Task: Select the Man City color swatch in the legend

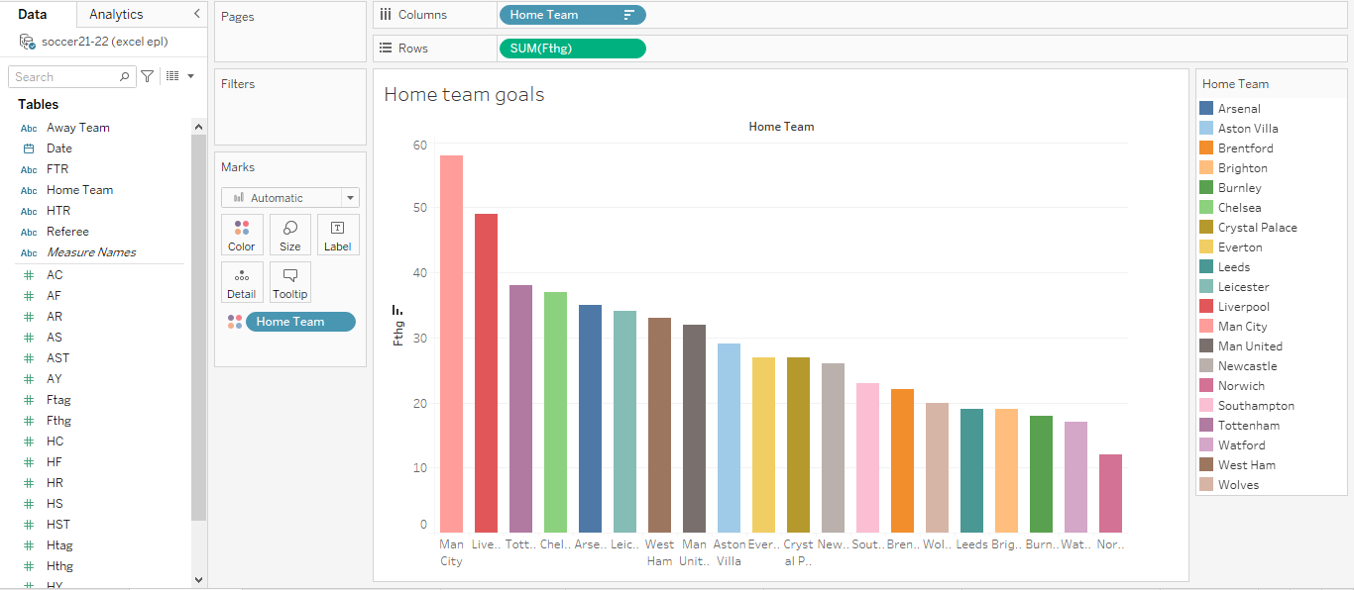Action: [1208, 326]
